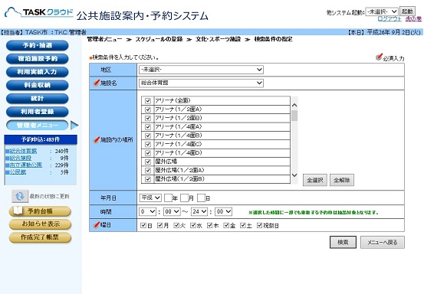Uncheck アリーナ(1/2面A) checkbox
This screenshot has width=424, height=294.
(x=148, y=109)
